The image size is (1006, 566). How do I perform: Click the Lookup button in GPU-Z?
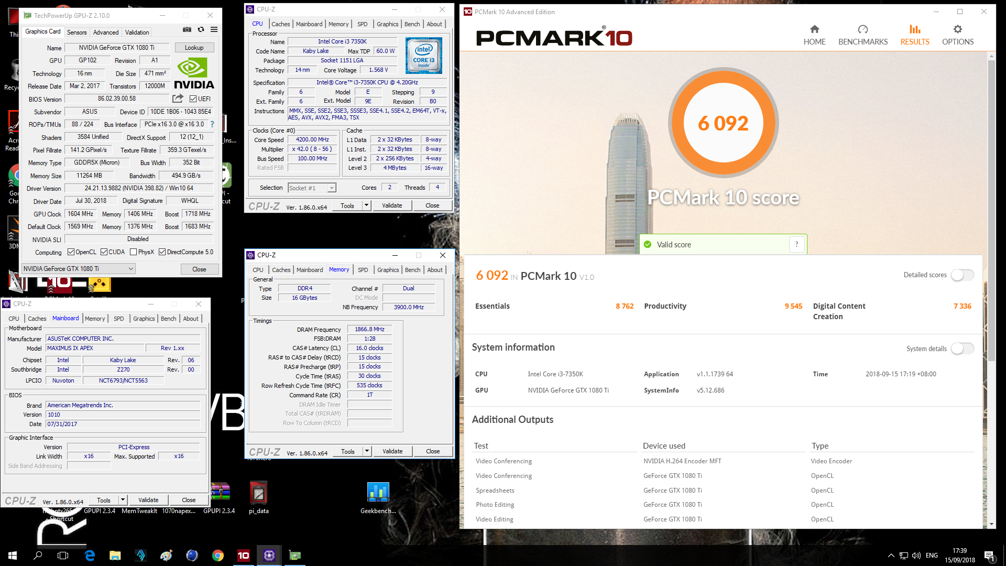pyautogui.click(x=194, y=48)
